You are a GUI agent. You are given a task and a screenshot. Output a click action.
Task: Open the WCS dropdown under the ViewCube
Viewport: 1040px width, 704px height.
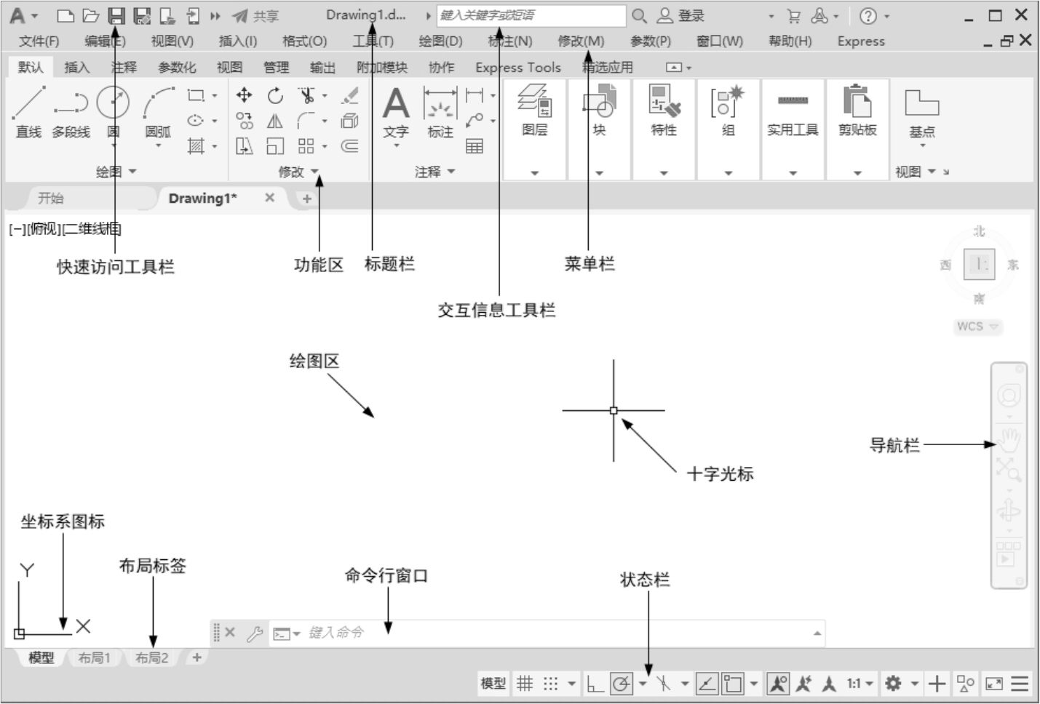[x=977, y=327]
